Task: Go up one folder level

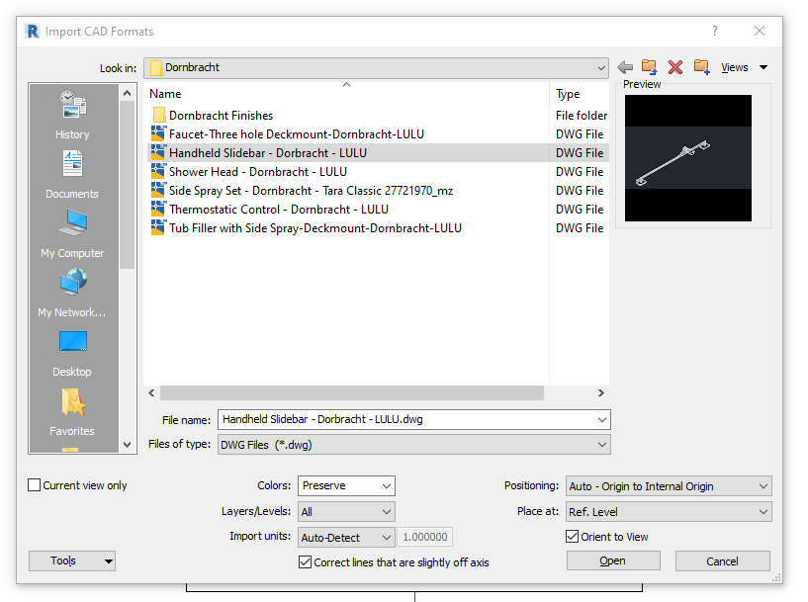Action: coord(650,67)
